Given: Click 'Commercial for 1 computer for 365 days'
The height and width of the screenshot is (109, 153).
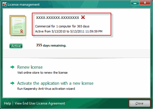Looking at the screenshot, I should tap(62, 26).
